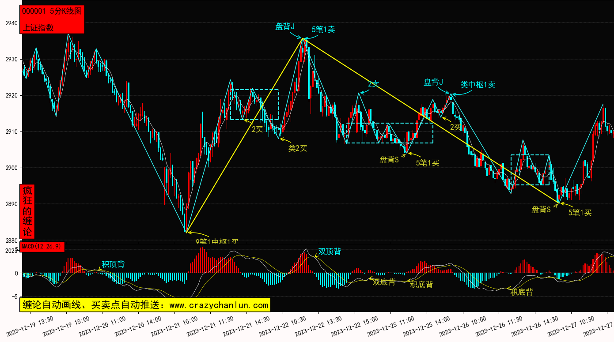
Task: Select the rightmost 积底背 MACD label
Action: [x=522, y=292]
